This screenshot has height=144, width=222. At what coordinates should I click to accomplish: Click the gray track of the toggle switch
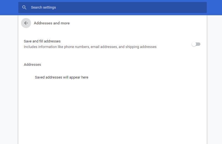click(x=198, y=44)
